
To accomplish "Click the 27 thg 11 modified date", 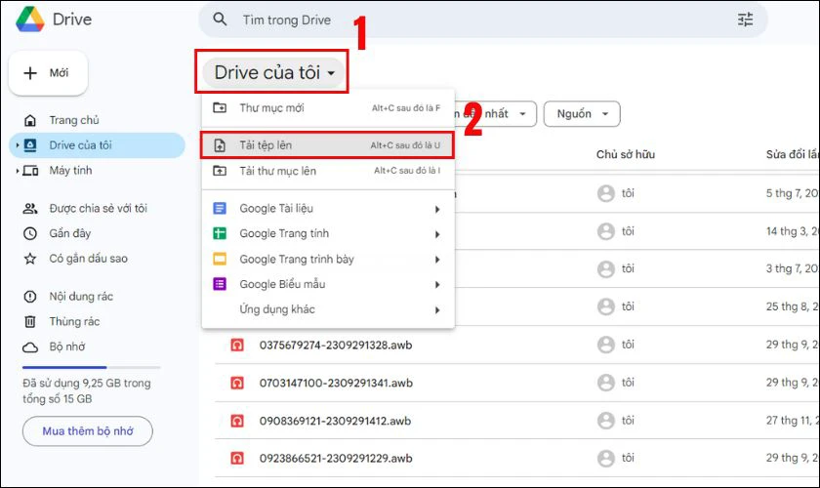I will point(792,421).
